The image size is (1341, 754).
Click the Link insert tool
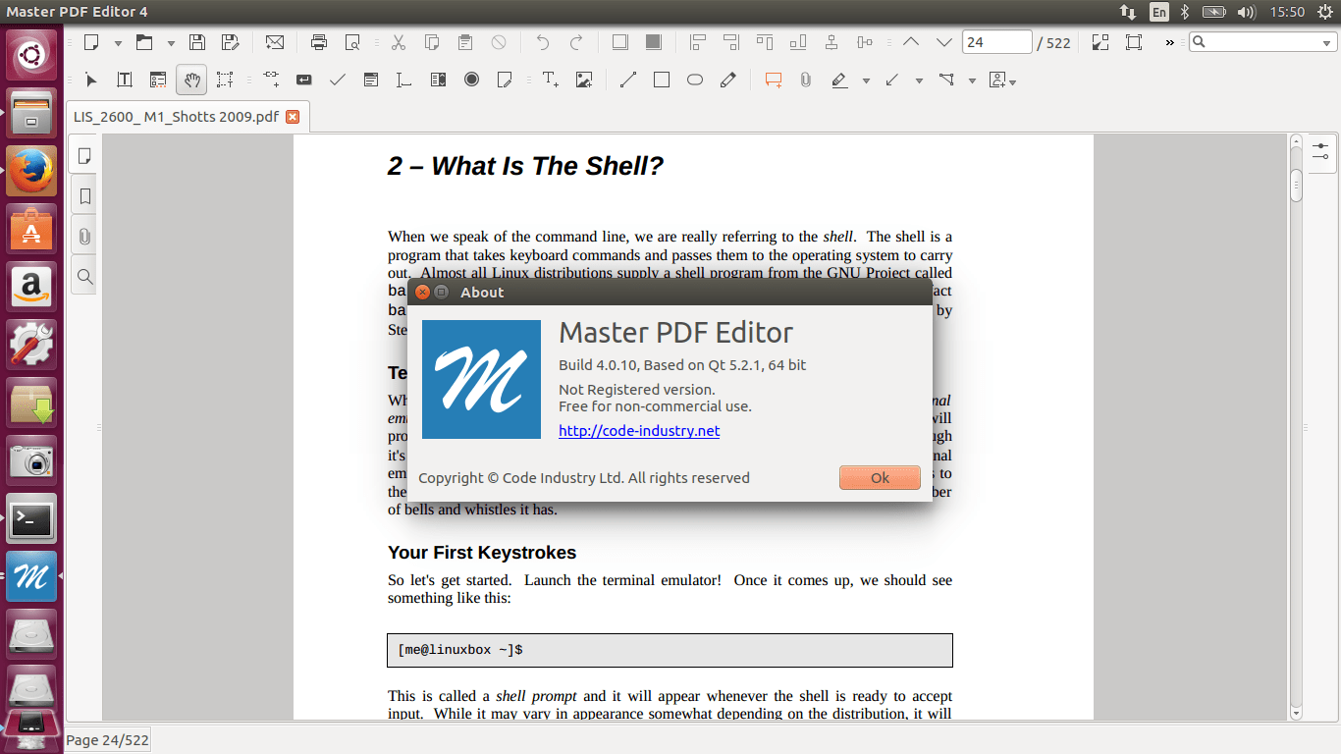pyautogui.click(x=271, y=80)
